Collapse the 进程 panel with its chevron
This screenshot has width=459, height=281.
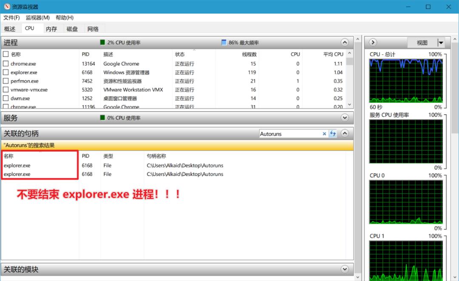[x=345, y=42]
